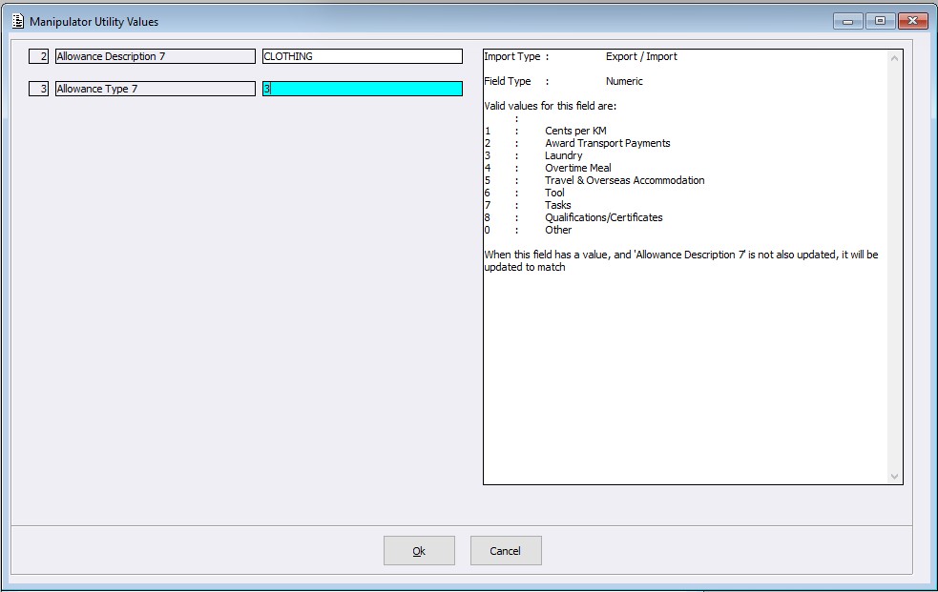
Task: Focus the cyan Allowance Type 7 value field
Action: click(x=362, y=89)
